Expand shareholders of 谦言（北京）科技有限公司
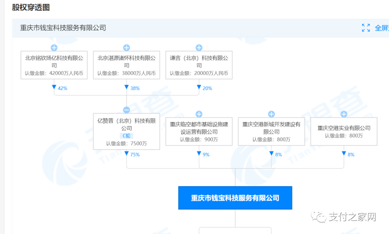Image resolution: width=389 pixels, height=234 pixels. pyautogui.click(x=199, y=48)
